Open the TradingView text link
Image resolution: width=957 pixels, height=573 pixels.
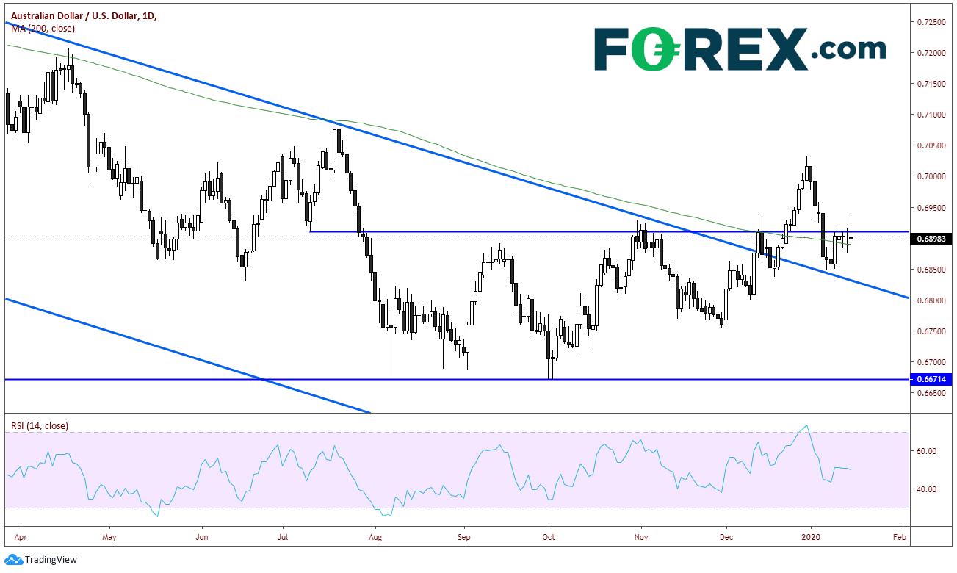50,560
